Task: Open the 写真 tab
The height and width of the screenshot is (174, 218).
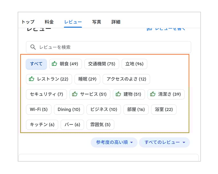Action: click(96, 22)
